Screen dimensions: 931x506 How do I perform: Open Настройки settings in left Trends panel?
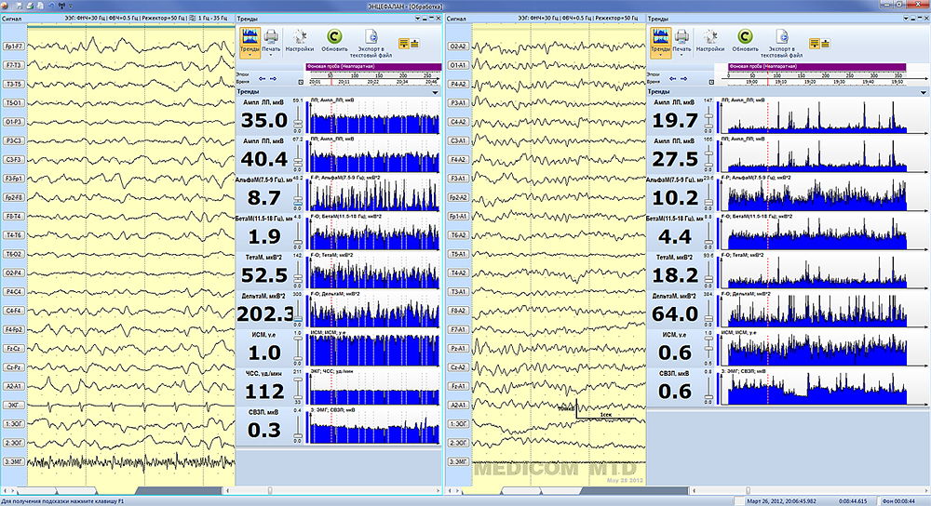pyautogui.click(x=299, y=40)
